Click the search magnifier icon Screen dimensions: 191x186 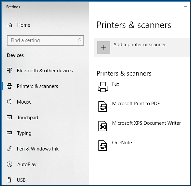79,40
